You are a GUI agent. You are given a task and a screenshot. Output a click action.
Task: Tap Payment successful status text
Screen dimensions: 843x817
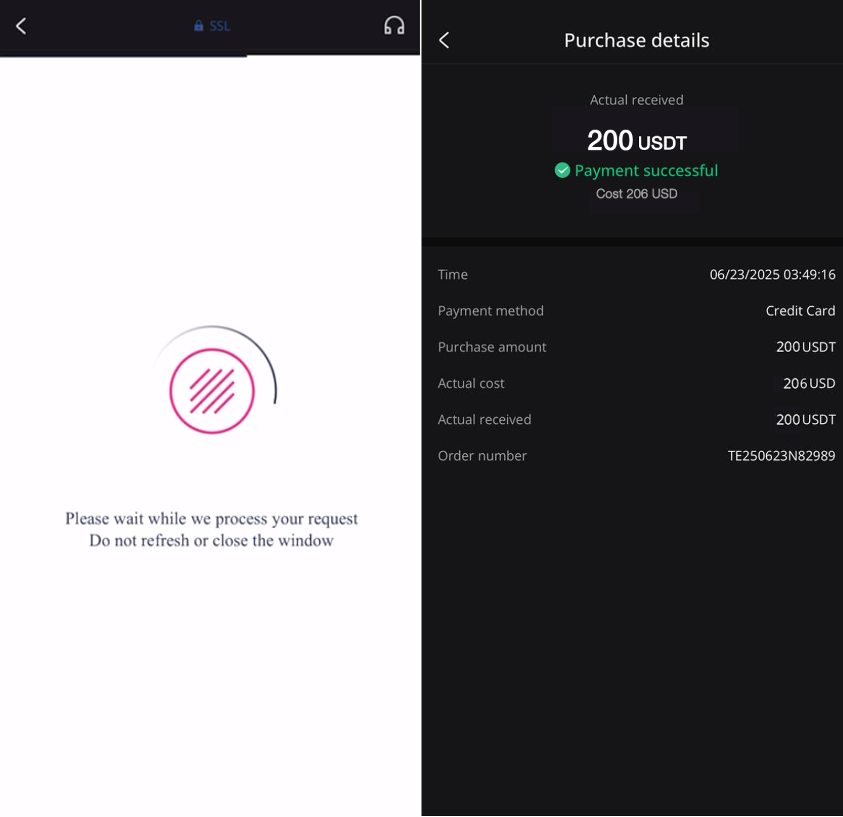click(646, 170)
